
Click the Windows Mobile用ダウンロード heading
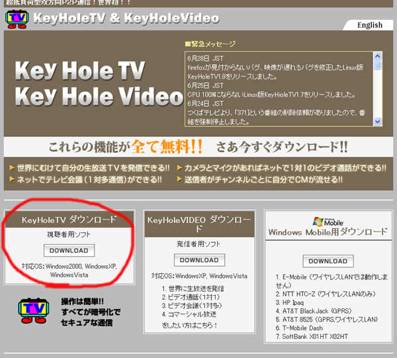pos(328,232)
